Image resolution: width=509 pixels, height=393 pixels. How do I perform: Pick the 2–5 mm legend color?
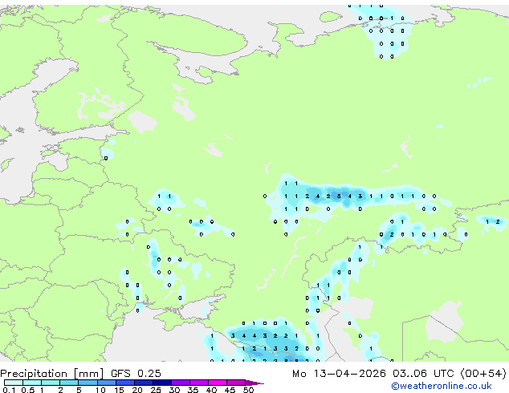tap(69, 383)
